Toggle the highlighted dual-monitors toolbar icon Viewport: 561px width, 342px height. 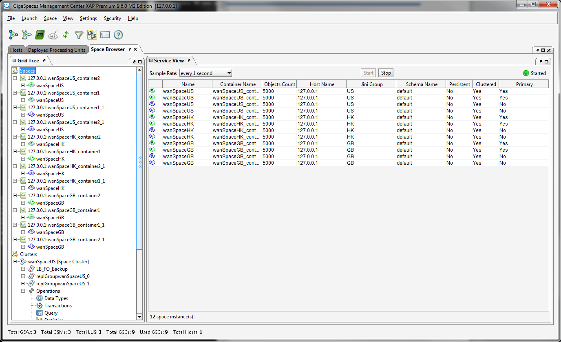click(x=92, y=35)
